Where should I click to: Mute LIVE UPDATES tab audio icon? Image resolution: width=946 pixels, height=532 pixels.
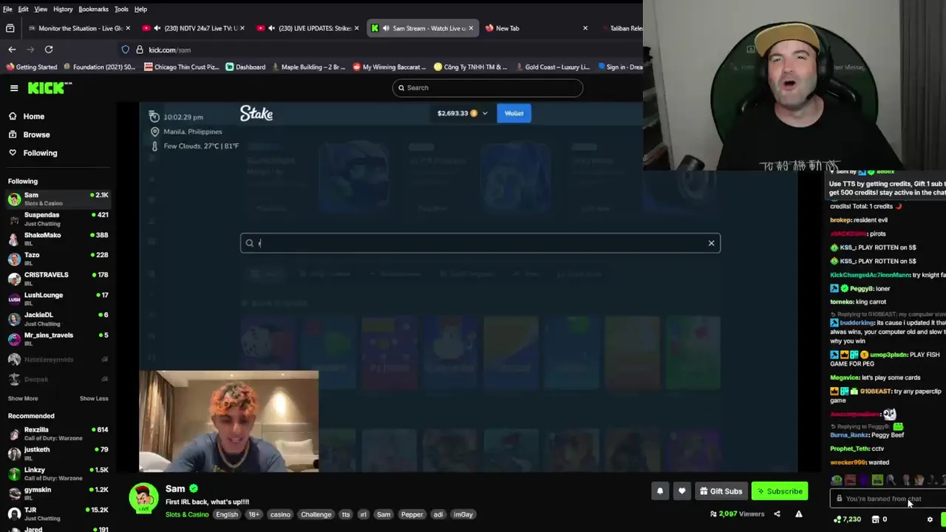point(271,28)
